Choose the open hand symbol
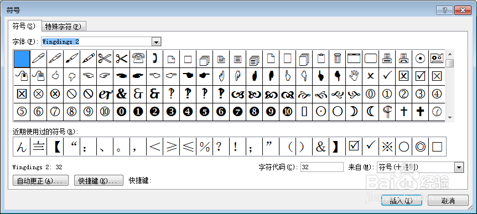The image size is (477, 214). coord(354,76)
